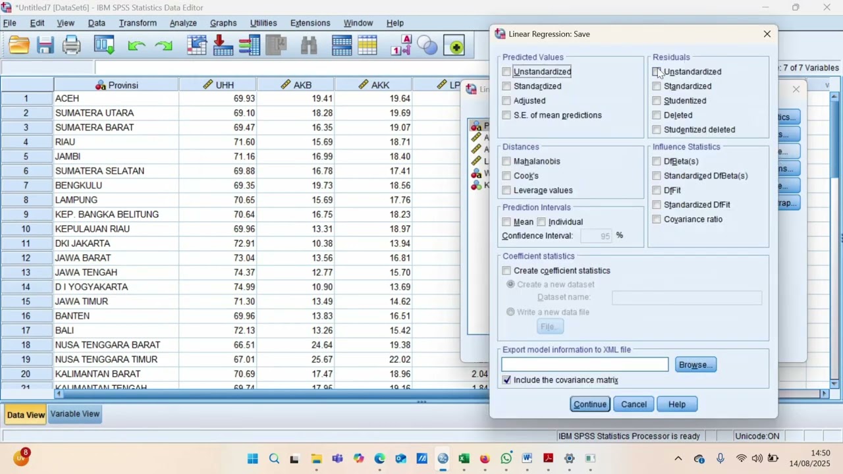This screenshot has height=474, width=843.
Task: Uncheck Include the covariance matrix
Action: click(x=506, y=380)
